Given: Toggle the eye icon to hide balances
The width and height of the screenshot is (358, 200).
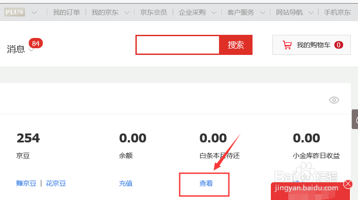Looking at the screenshot, I should click(334, 100).
